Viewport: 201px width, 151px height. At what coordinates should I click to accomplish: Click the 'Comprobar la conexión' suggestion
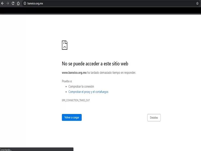[x=81, y=87]
